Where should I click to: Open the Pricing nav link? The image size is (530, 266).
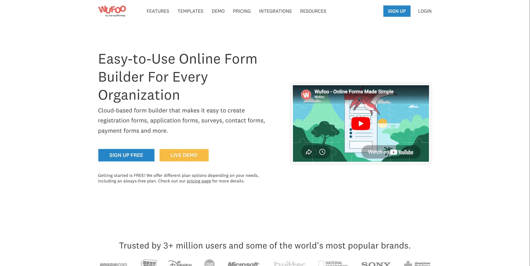(242, 11)
